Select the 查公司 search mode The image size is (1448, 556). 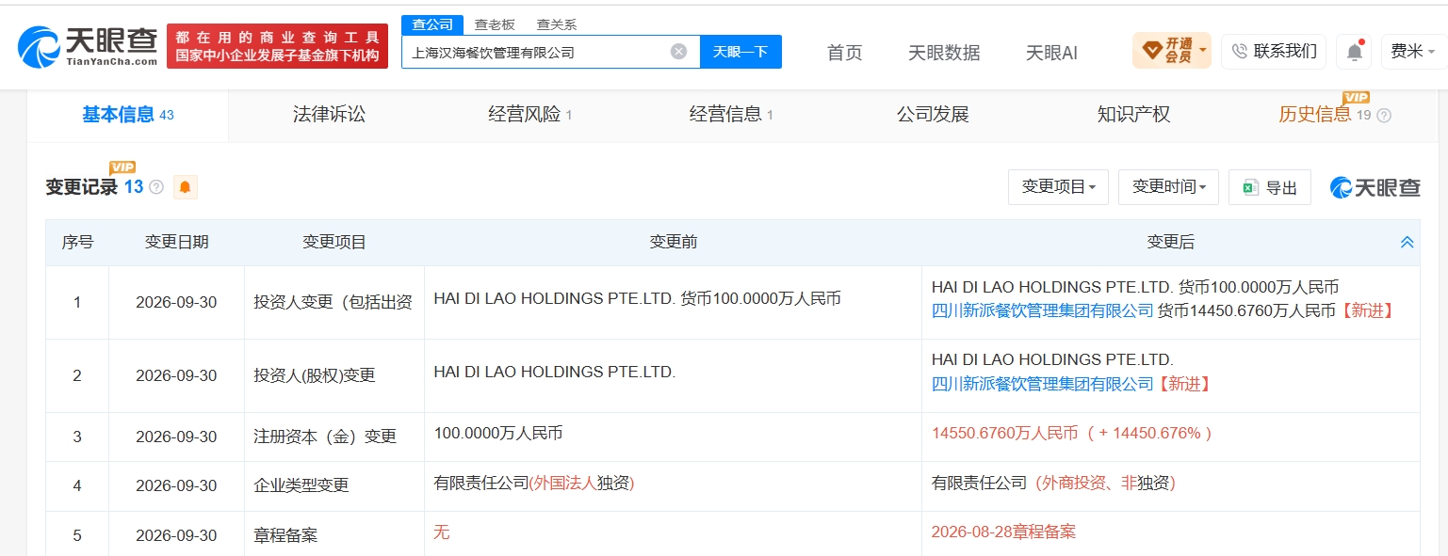coord(432,24)
